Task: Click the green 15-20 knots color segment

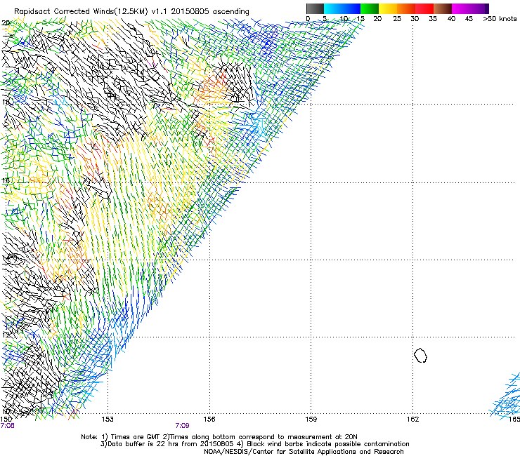Action: 370,8
